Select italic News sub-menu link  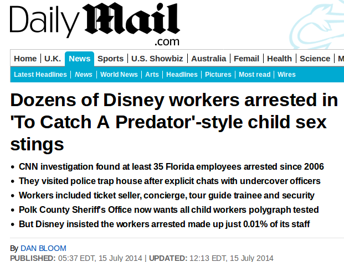pos(84,75)
